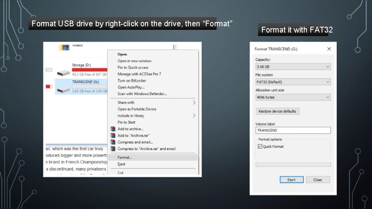Viewport: 372px width, 209px height.
Task: Select Pin to Quick access
Action: point(133,67)
